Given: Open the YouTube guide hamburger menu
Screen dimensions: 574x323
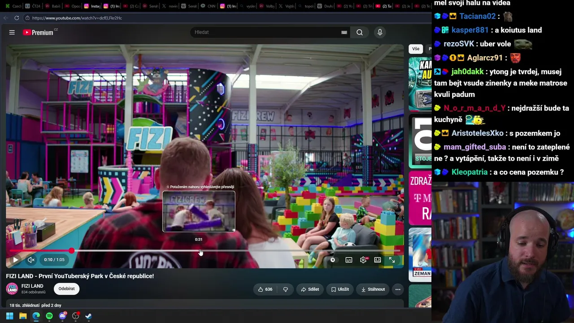Looking at the screenshot, I should [12, 32].
